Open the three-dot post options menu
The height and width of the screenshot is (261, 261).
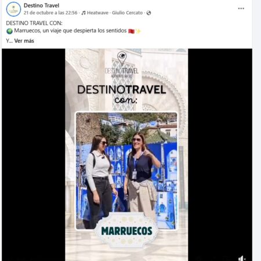241,9
